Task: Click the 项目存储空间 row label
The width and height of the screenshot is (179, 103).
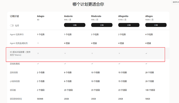Action: coord(16,99)
